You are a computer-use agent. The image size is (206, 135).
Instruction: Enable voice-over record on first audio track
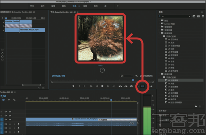[x=19, y=124]
